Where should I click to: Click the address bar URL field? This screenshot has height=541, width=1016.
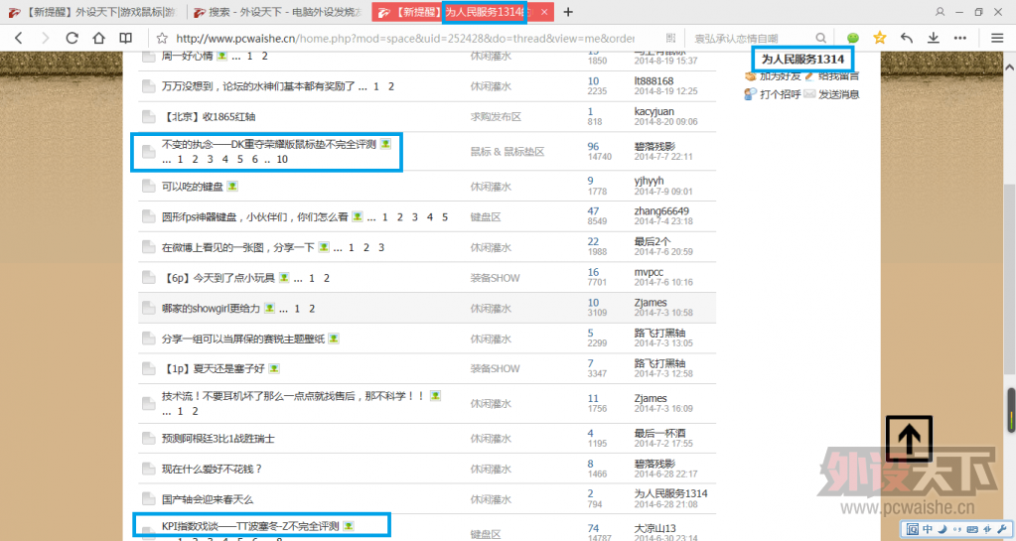click(x=405, y=39)
